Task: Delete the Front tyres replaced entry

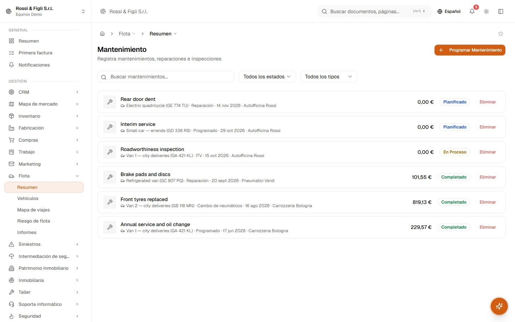Action: [488, 202]
